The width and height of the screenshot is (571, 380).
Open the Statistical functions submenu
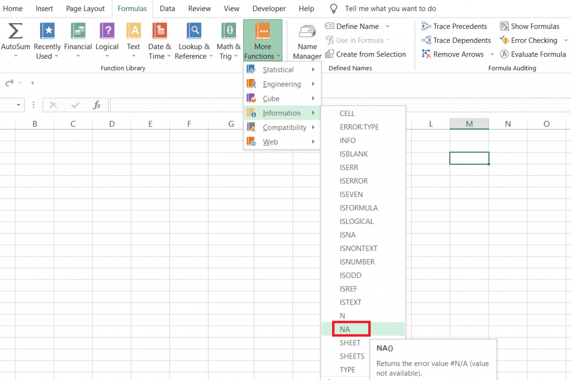279,69
